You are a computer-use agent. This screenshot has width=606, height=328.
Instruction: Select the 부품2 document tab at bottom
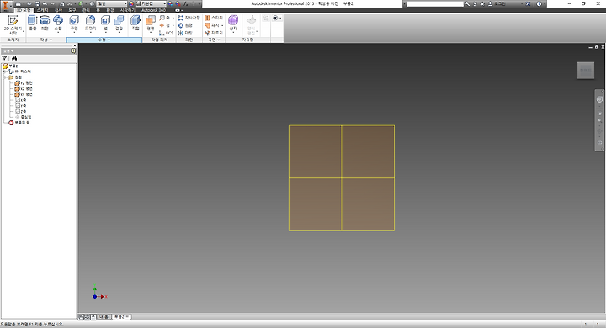point(122,317)
